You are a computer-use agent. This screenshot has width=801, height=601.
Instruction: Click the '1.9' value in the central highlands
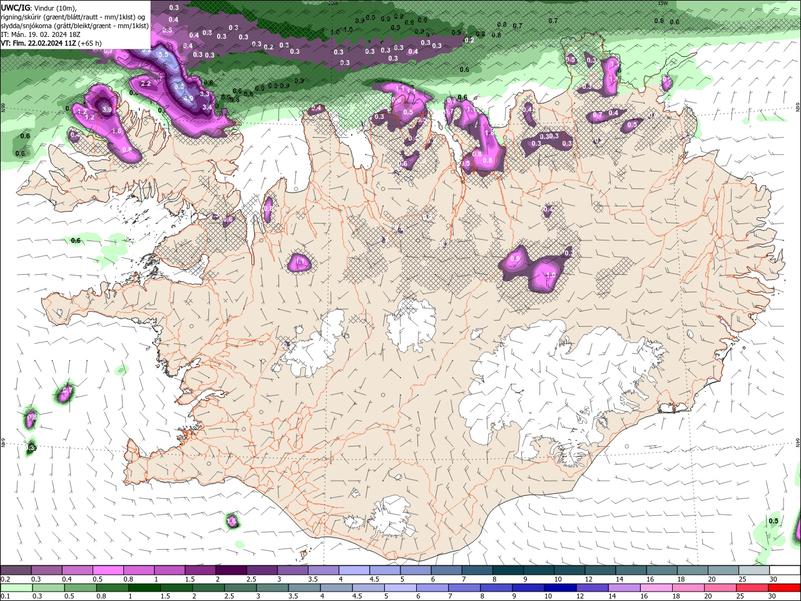(x=551, y=275)
